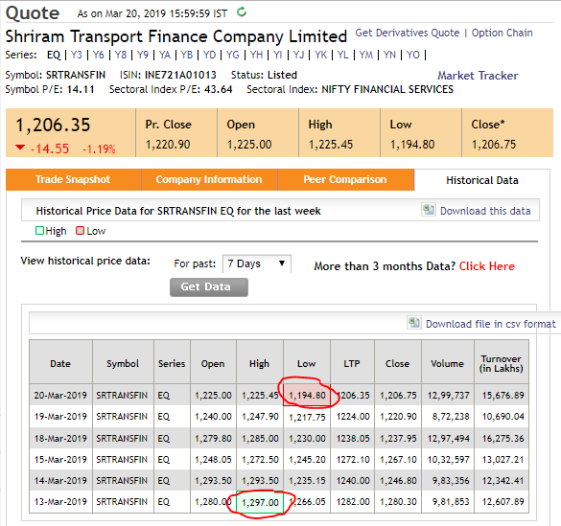This screenshot has width=561, height=526.
Task: Click the Date column header
Action: click(x=60, y=363)
